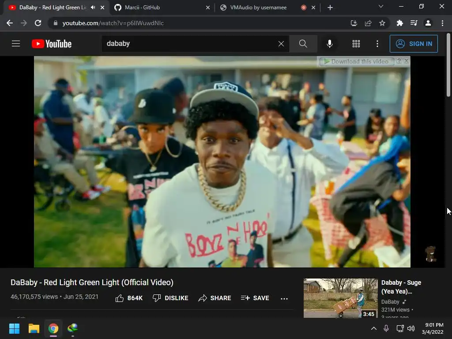This screenshot has width=452, height=339.
Task: Show hidden tray icons chevron
Action: [x=373, y=328]
